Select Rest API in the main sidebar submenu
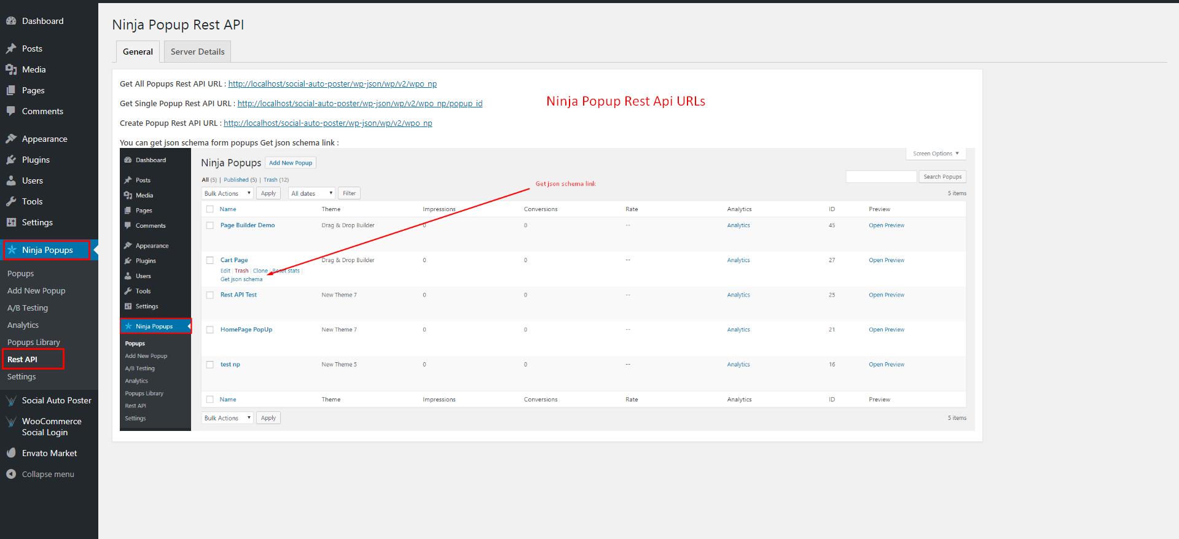The height and width of the screenshot is (539, 1179). tap(23, 360)
